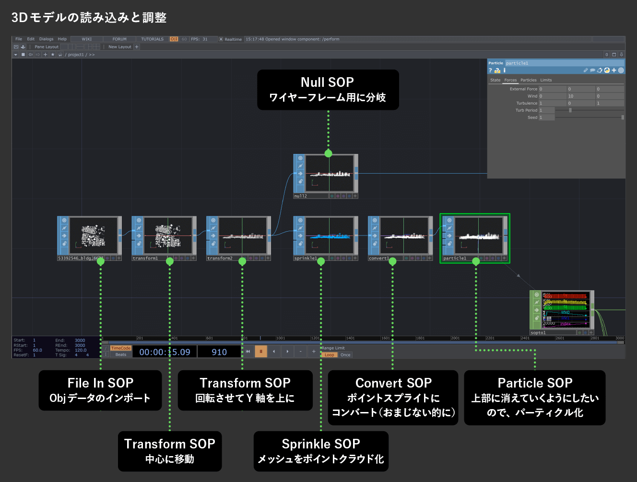Click the bookmark star icon in the path bar

[x=53, y=55]
